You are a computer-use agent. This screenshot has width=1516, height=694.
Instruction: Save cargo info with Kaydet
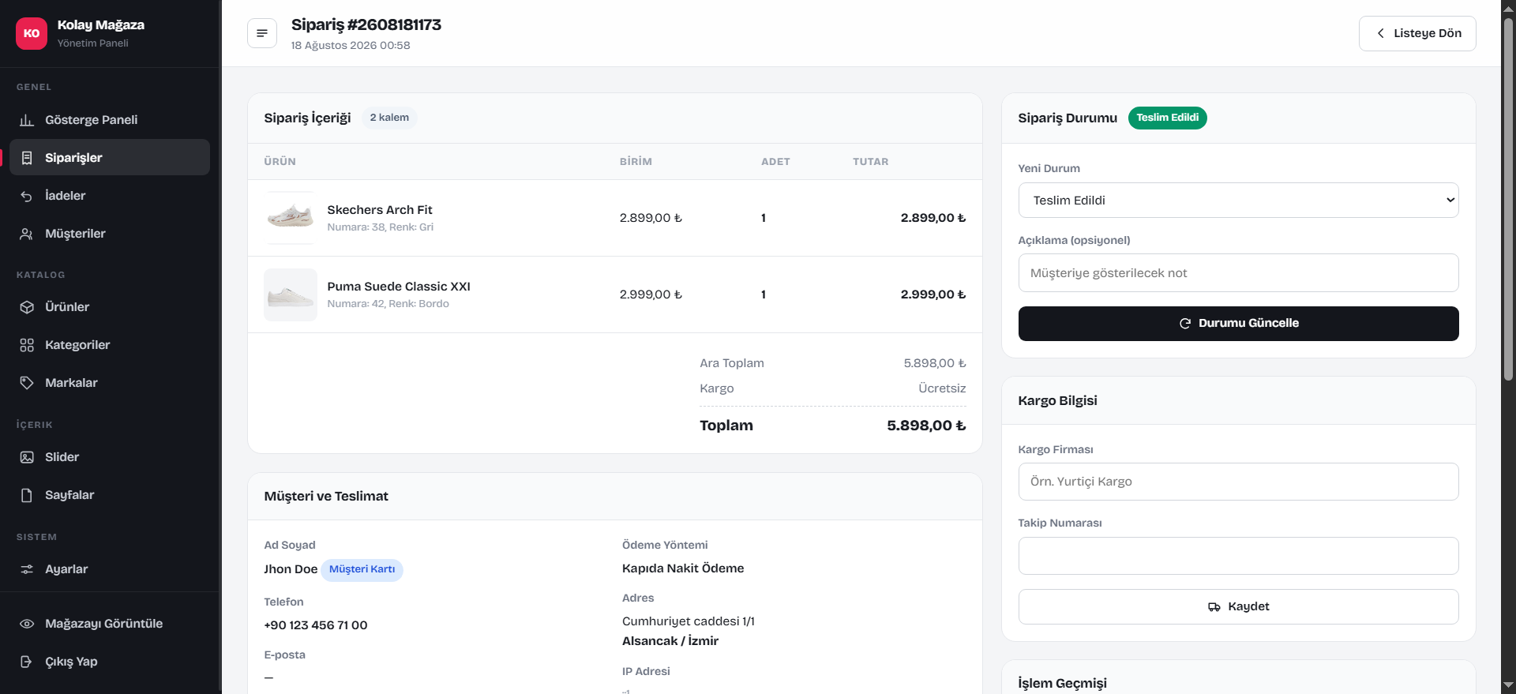[1238, 607]
